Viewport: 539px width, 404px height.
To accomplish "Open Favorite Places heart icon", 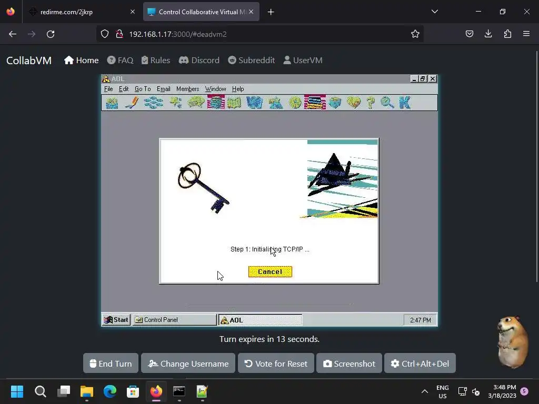I will [354, 103].
